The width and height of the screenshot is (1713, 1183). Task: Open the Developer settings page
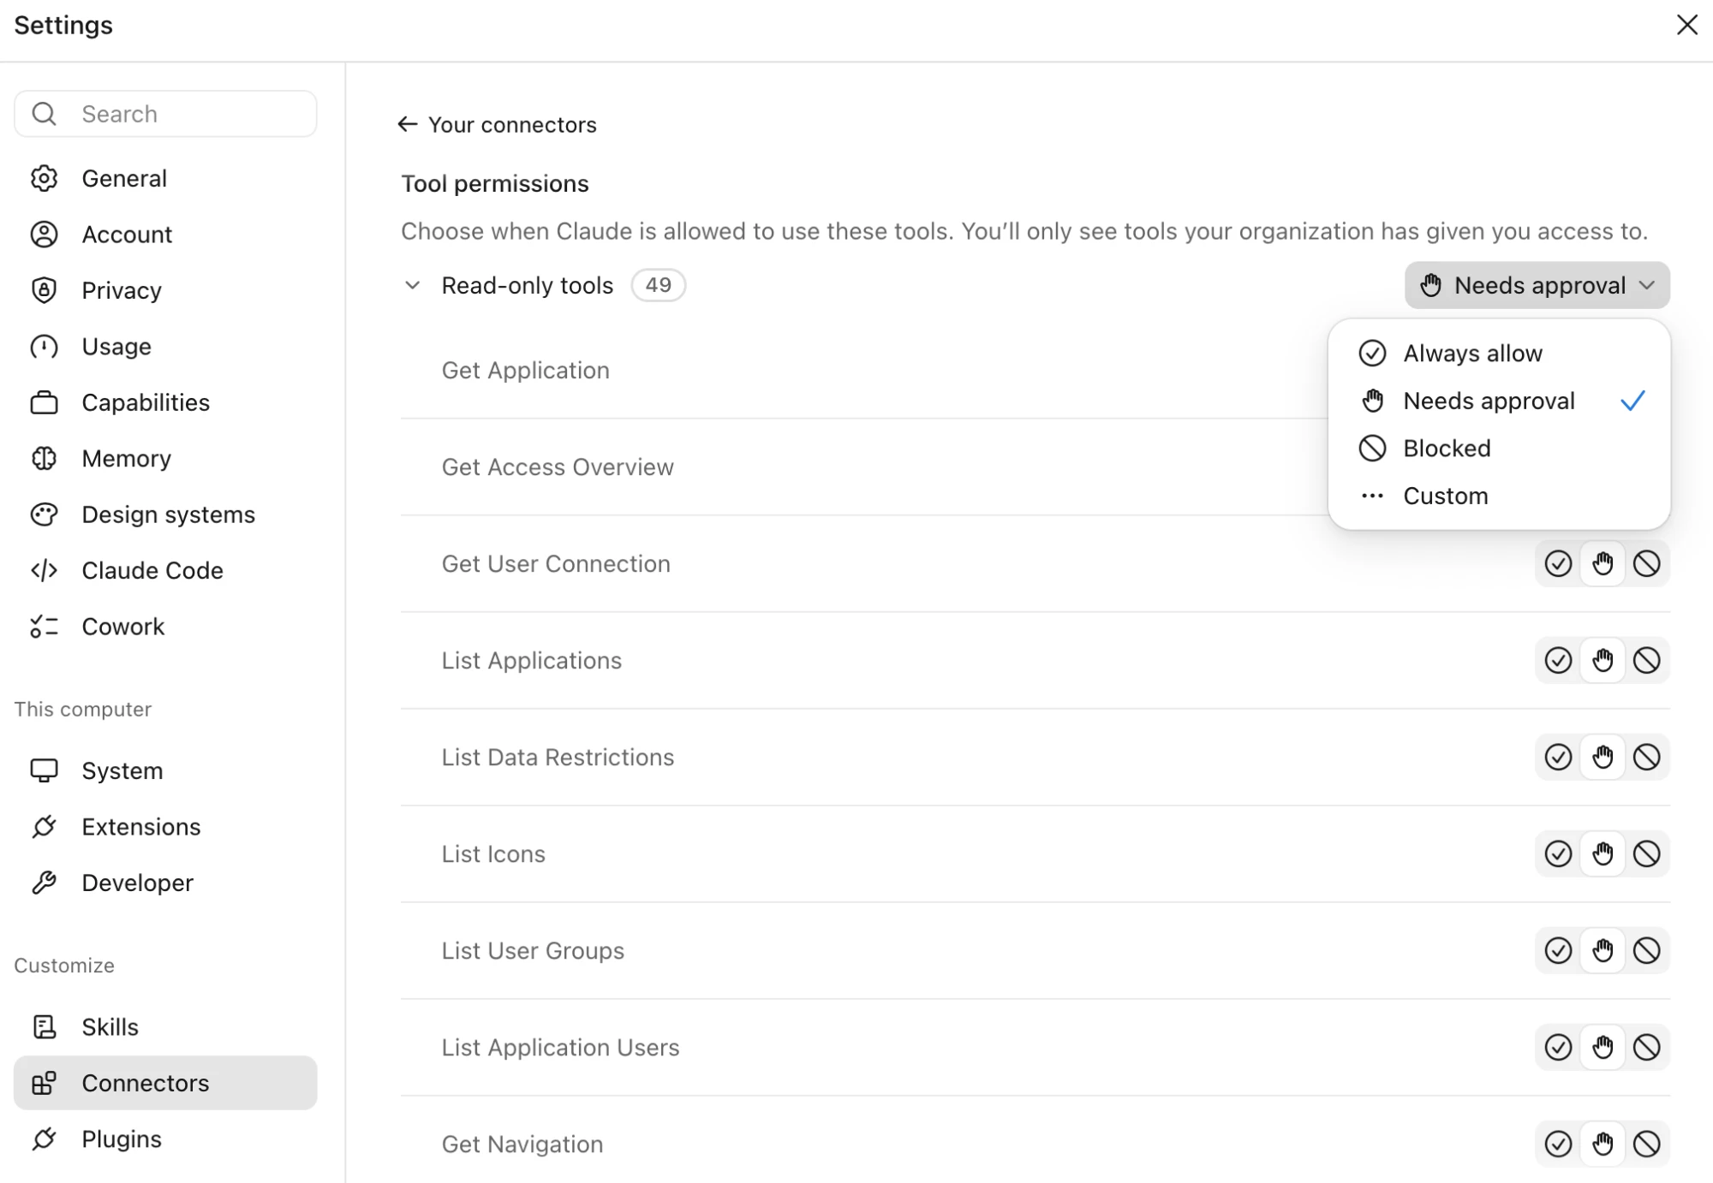[x=165, y=883]
